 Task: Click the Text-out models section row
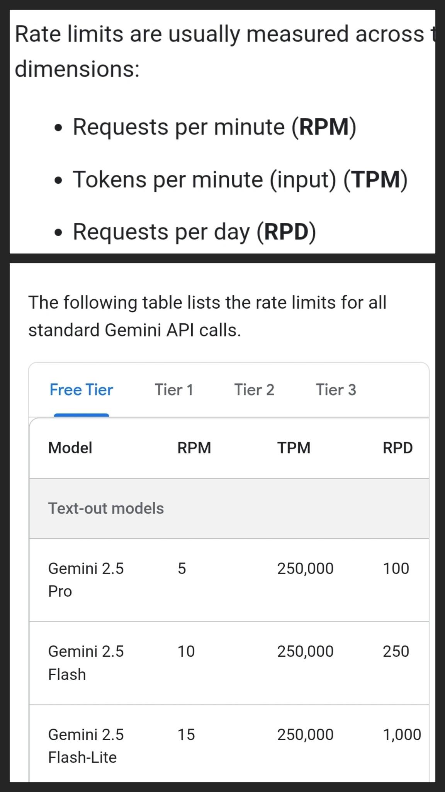tap(106, 508)
